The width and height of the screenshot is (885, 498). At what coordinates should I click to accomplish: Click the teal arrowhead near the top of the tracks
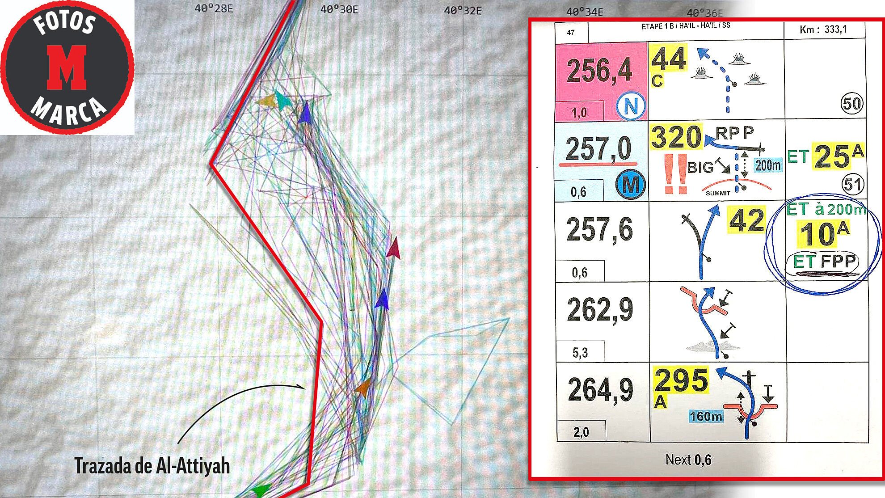[x=282, y=100]
